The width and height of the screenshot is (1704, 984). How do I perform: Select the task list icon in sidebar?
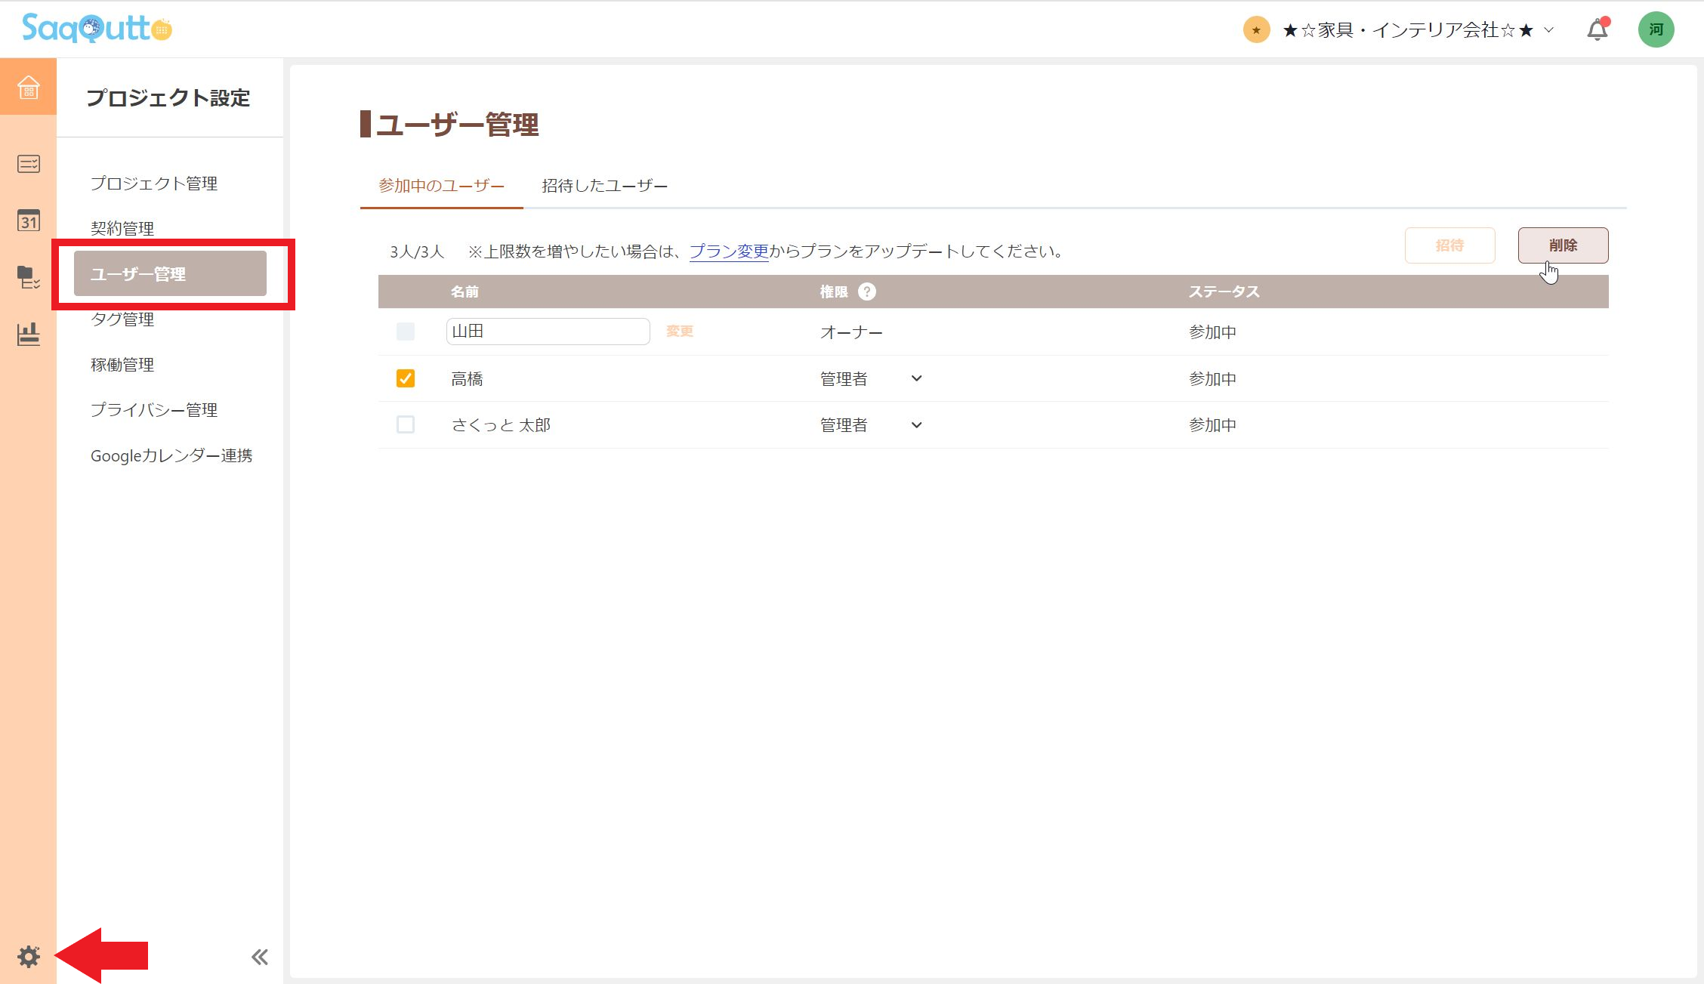28,164
